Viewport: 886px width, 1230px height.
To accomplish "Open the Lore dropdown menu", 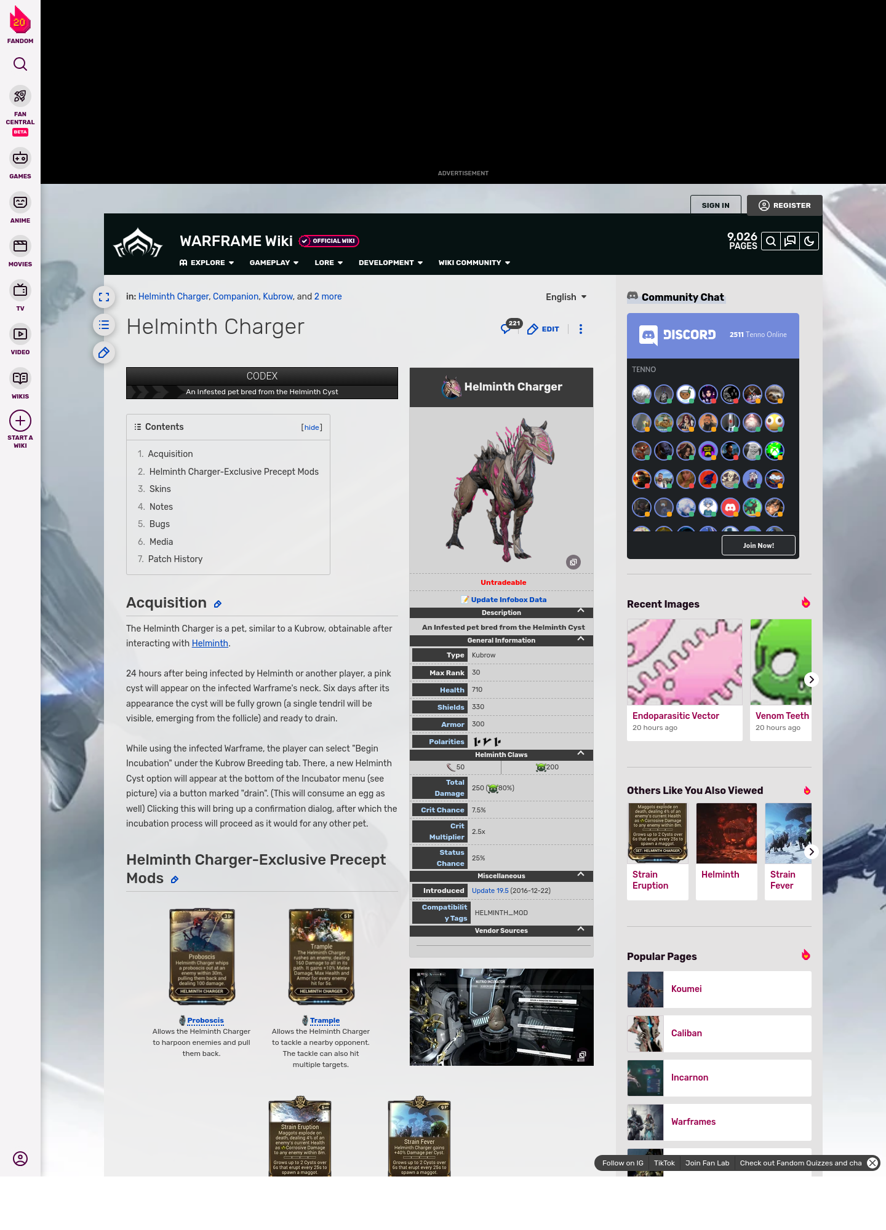I will 329,263.
